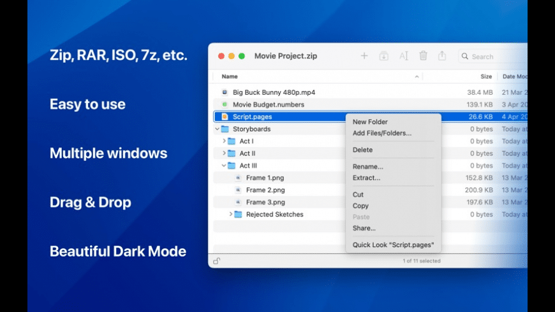Screen dimensions: 555x312
Task: Sort by the Name column header
Action: (230, 76)
